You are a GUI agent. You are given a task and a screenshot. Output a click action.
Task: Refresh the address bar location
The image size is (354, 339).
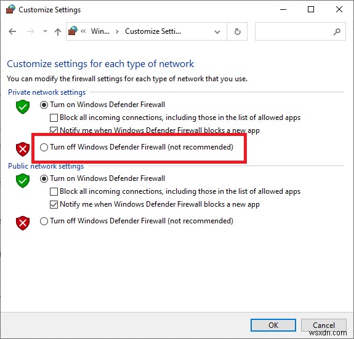point(237,31)
